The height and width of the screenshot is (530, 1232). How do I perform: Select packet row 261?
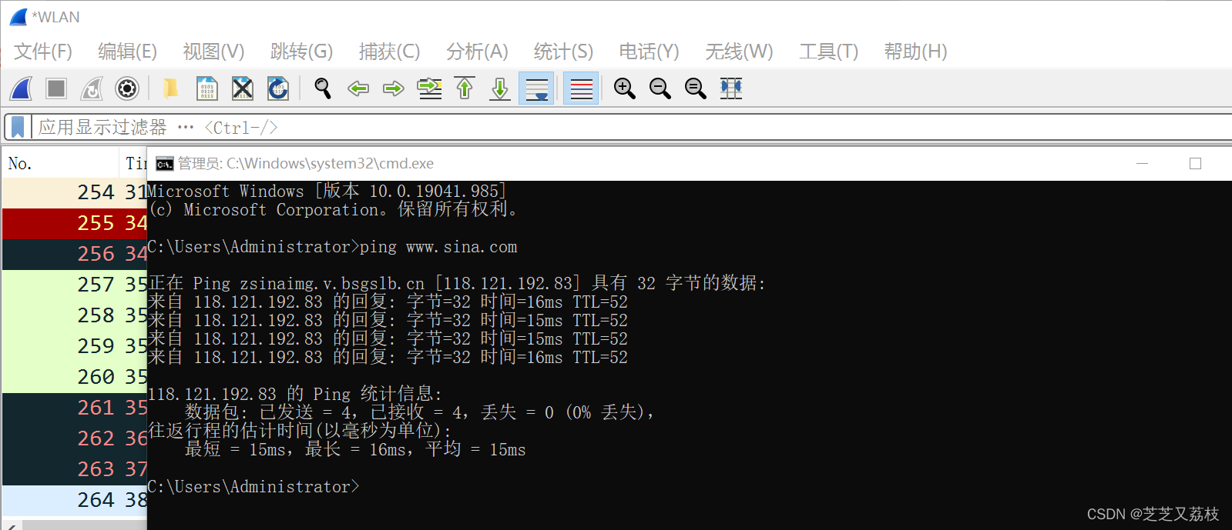(x=75, y=408)
